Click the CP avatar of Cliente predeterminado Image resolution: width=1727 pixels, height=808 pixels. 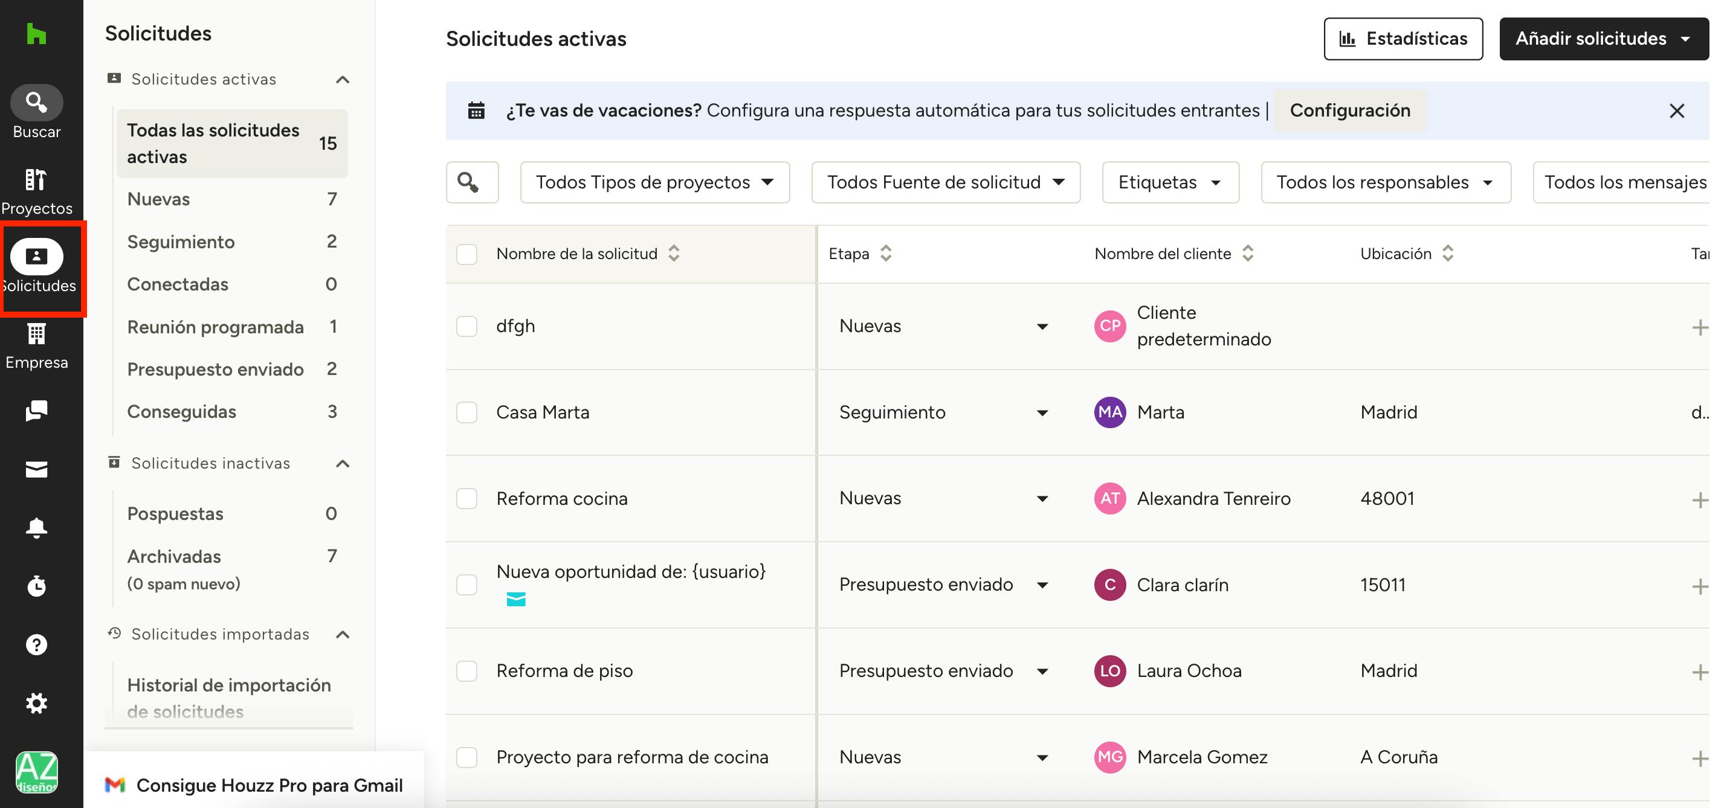tap(1109, 326)
